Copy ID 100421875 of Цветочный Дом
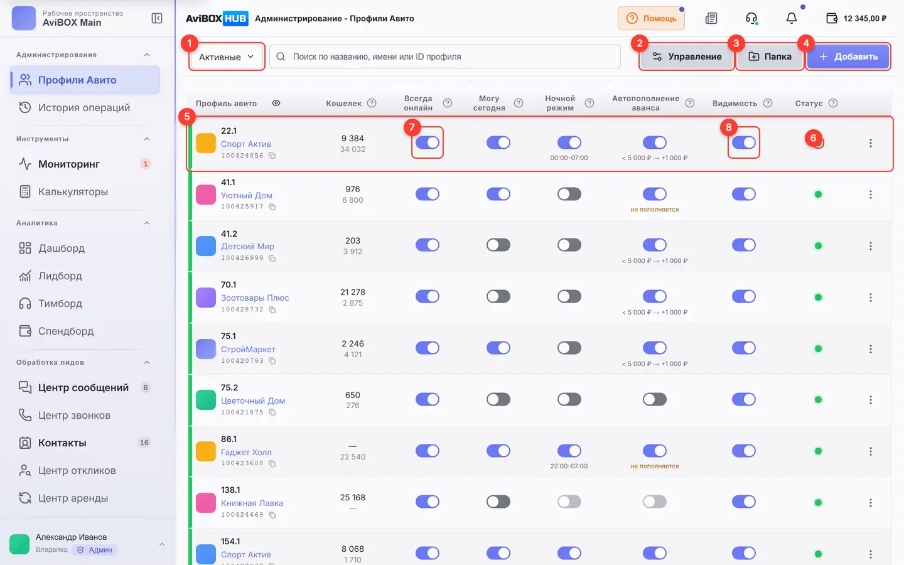 click(272, 412)
